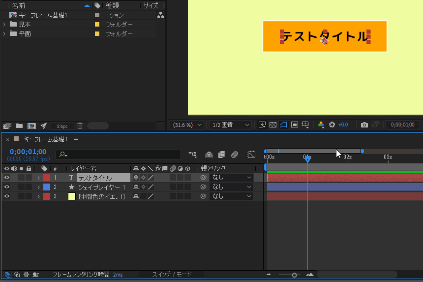Reset exposure in the viewer
The width and height of the screenshot is (423, 282).
click(332, 125)
